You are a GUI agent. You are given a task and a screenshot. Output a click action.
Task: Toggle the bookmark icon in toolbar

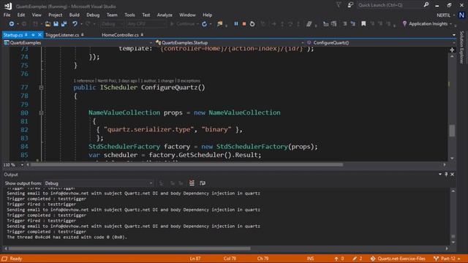click(363, 24)
